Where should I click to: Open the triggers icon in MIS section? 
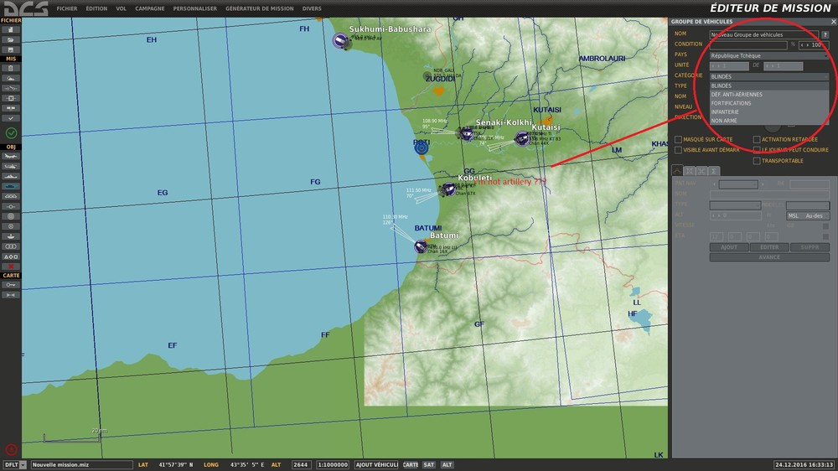point(11,88)
